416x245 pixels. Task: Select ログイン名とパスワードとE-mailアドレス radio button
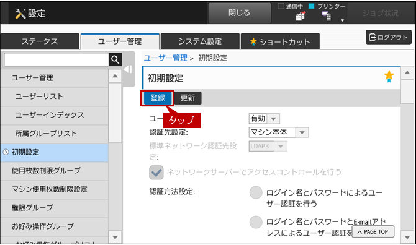pos(256,222)
